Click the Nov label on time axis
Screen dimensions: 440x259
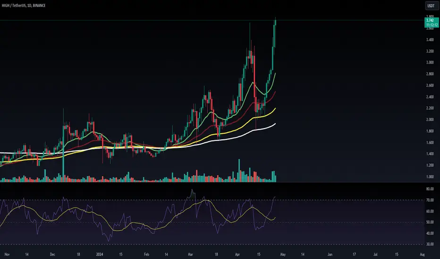pyautogui.click(x=7, y=254)
